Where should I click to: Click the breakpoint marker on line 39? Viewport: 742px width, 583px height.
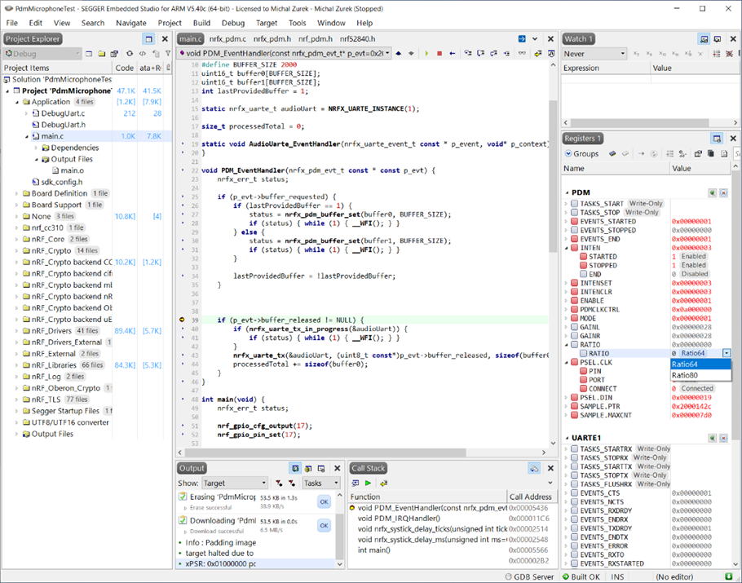click(181, 320)
